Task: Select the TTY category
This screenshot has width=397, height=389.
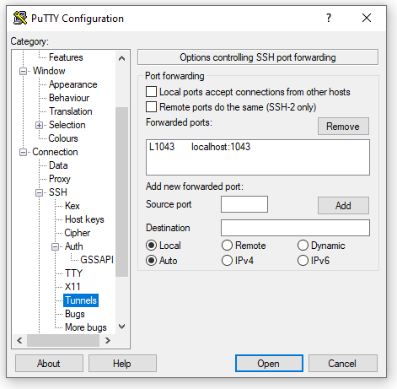Action: (73, 273)
